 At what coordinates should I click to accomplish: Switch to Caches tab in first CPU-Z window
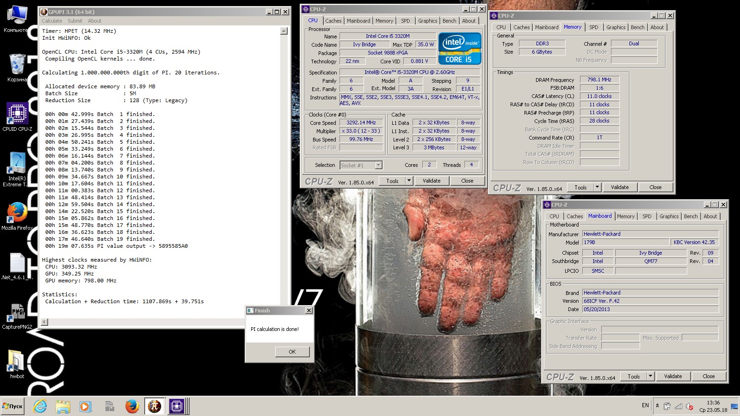[333, 21]
